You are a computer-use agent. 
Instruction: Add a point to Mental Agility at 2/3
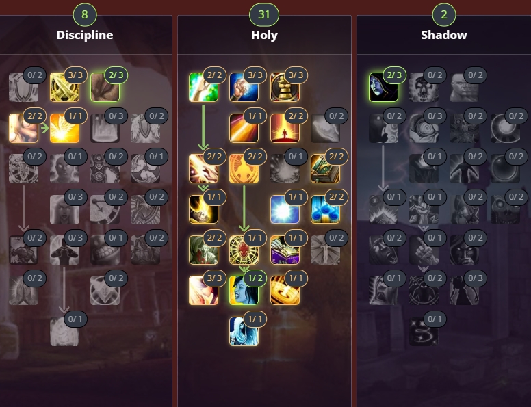(x=105, y=88)
